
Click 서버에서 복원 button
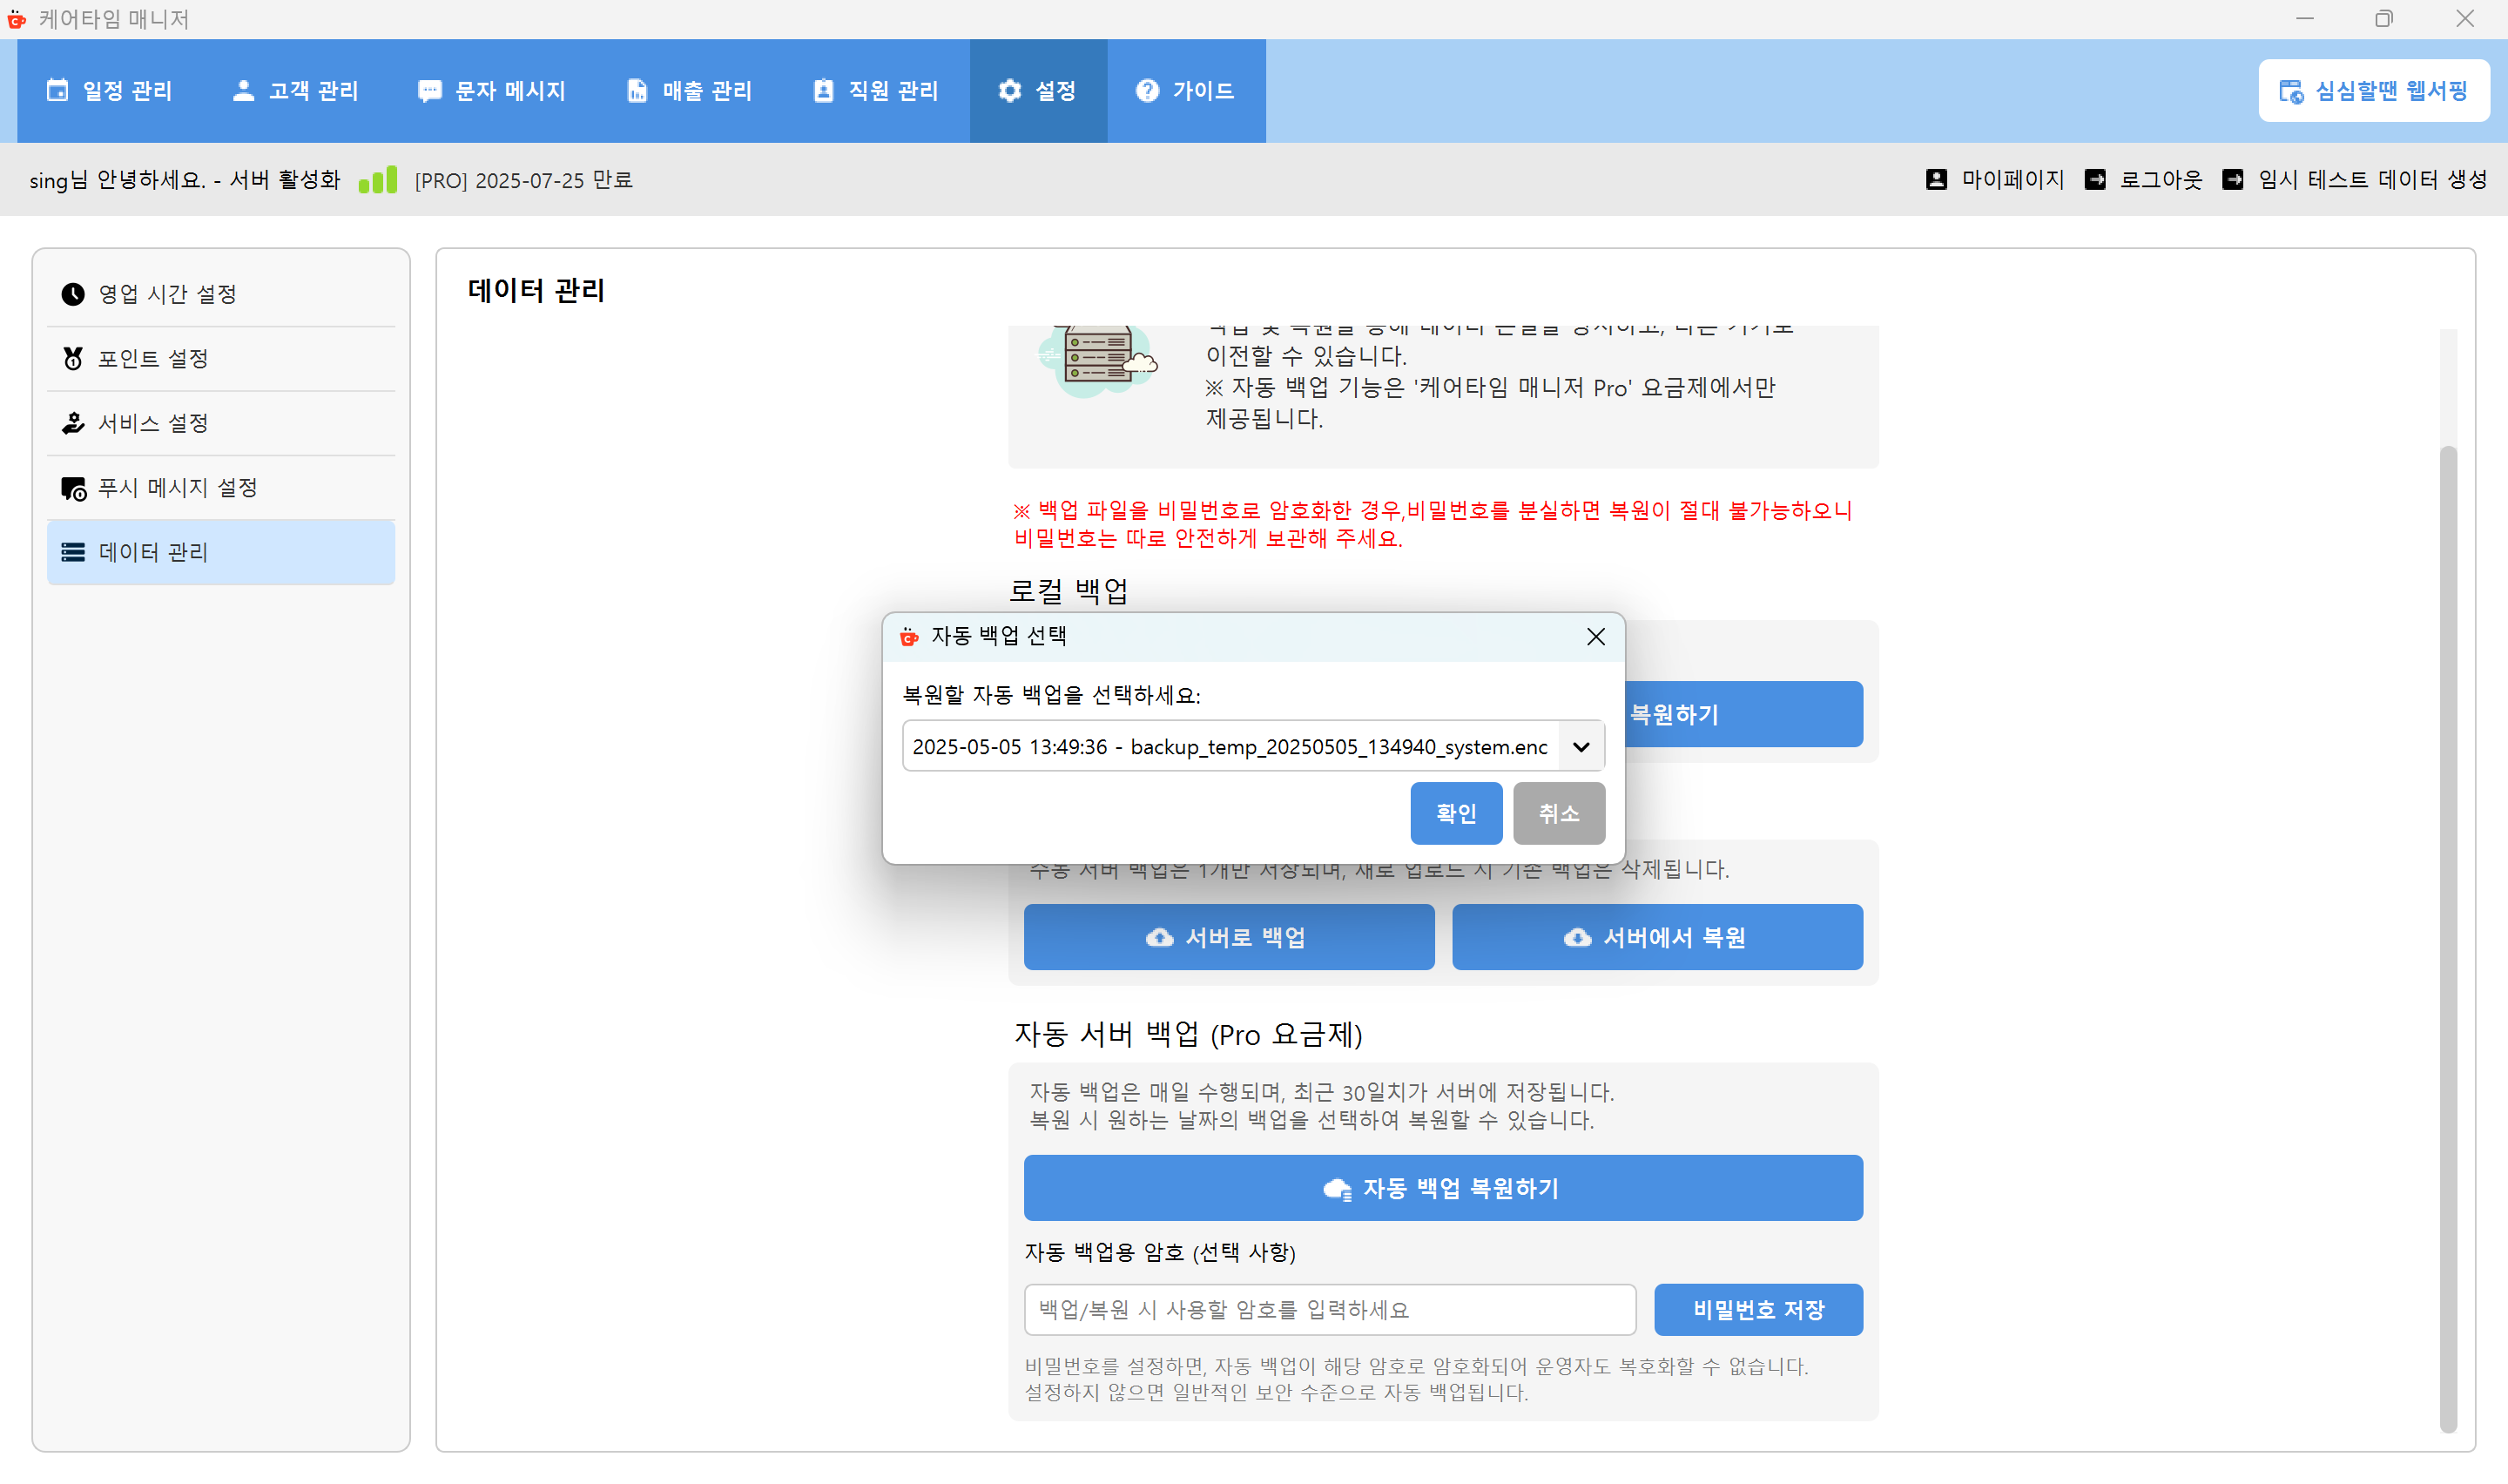[1657, 938]
